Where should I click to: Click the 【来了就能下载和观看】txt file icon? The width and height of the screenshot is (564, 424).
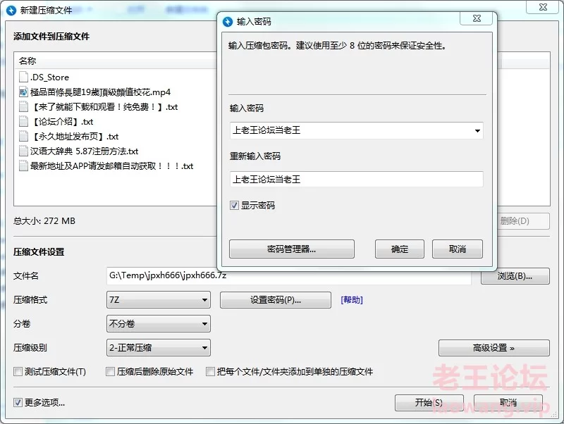tap(23, 107)
